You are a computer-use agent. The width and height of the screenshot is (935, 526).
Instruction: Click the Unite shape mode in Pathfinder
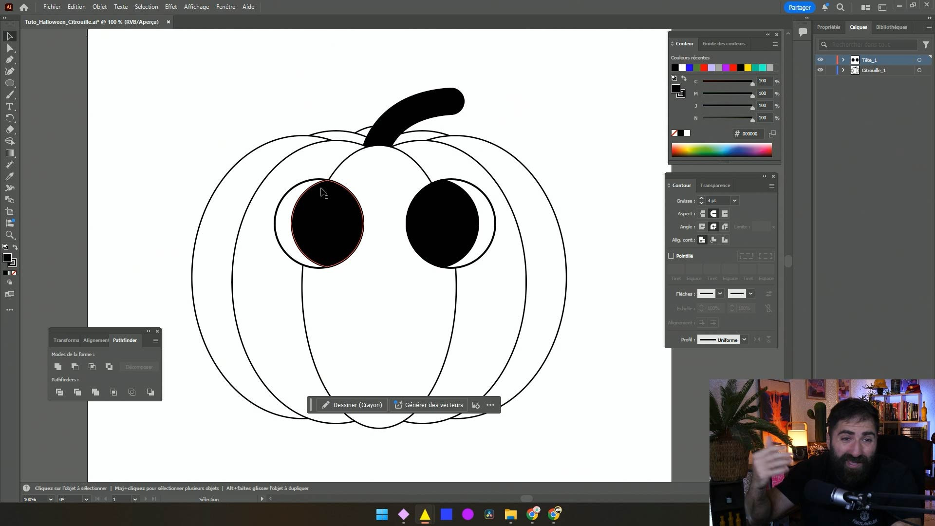(x=58, y=367)
